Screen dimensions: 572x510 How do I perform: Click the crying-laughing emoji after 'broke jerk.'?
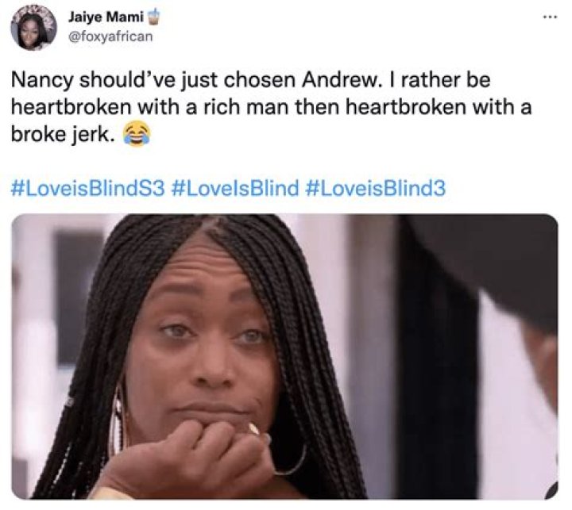coord(137,134)
